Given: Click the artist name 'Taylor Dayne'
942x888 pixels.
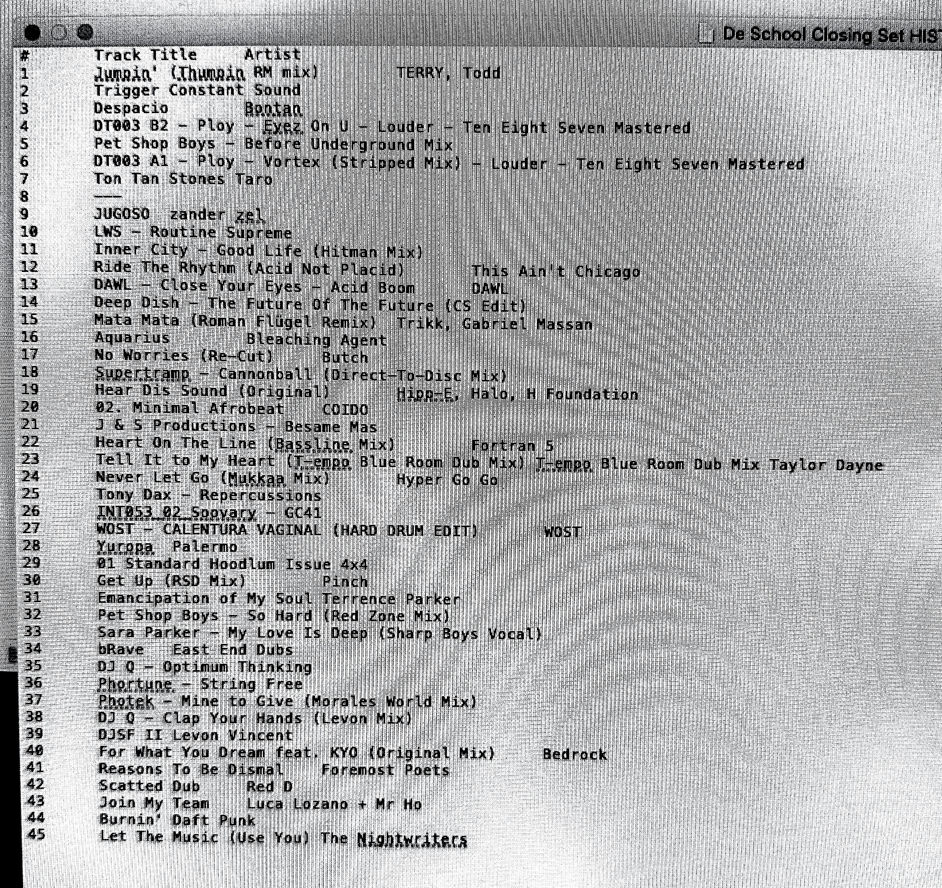Looking at the screenshot, I should tap(826, 465).
